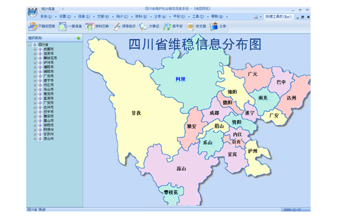339x221 pixels.
Task: Select 乐山市 in the organization tree
Action: click(48, 89)
